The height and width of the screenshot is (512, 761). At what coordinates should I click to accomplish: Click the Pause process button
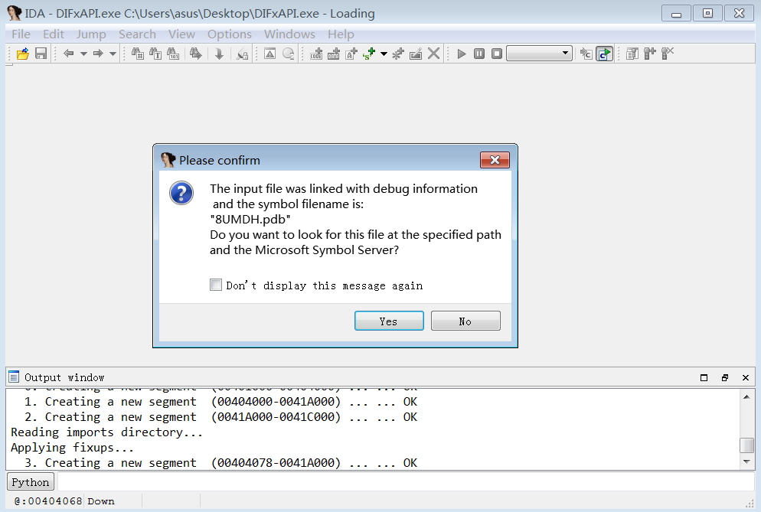coord(479,54)
